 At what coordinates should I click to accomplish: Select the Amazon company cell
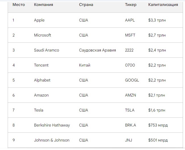click(x=41, y=95)
